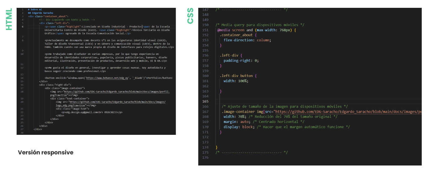Click the 'Media query para dispositivos móviles' comment
428x173 pixels.
pos(260,25)
